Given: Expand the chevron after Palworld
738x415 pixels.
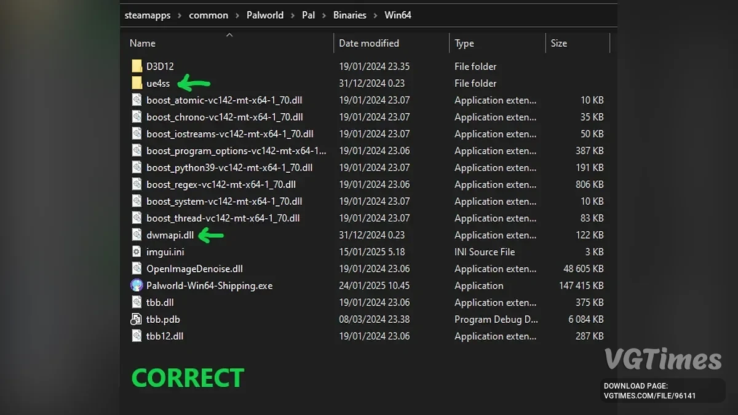Looking at the screenshot, I should (x=293, y=15).
